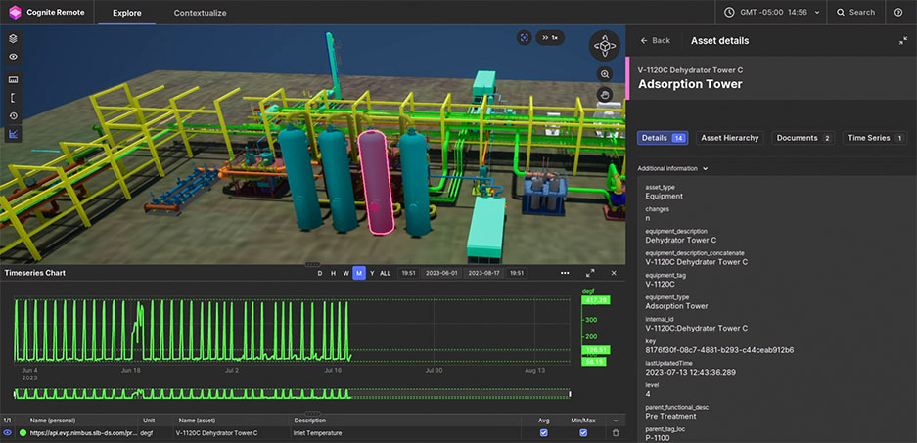Open the 1x playback speed selector
917x443 pixels.
pos(550,37)
